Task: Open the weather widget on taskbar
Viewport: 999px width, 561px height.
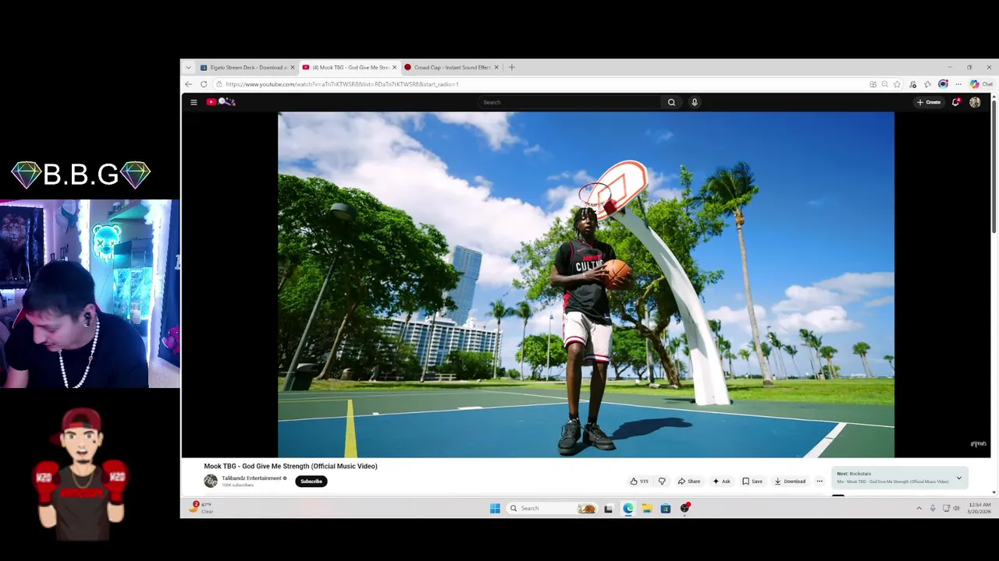Action: (202, 508)
